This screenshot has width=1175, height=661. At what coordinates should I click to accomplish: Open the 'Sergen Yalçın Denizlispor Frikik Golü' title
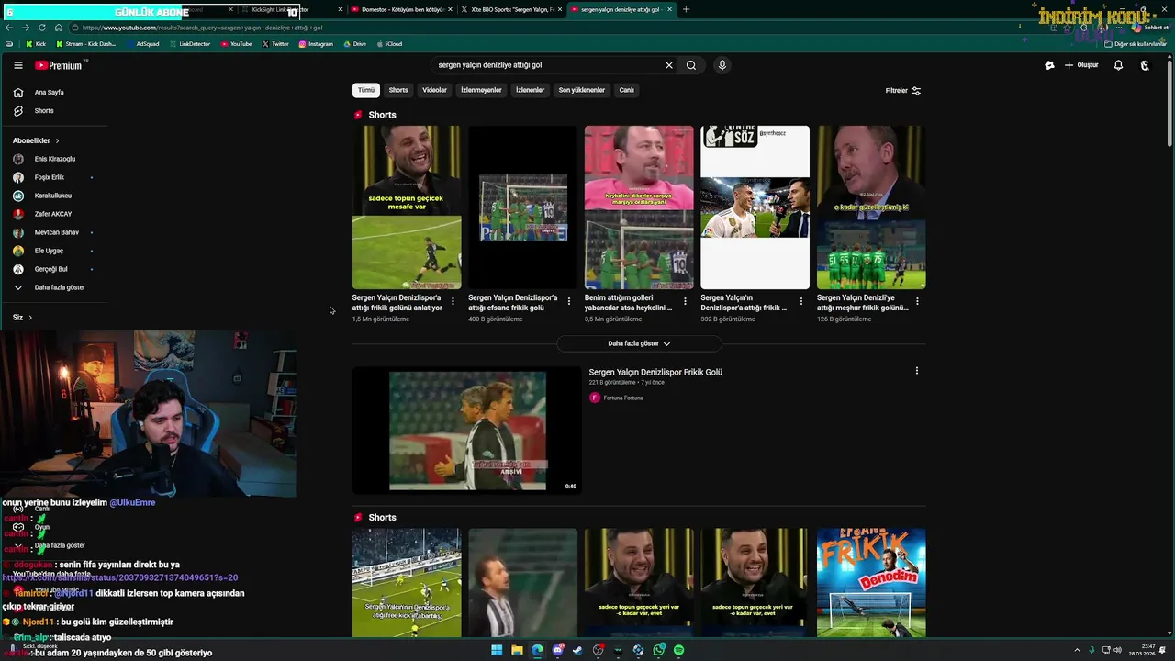coord(655,373)
